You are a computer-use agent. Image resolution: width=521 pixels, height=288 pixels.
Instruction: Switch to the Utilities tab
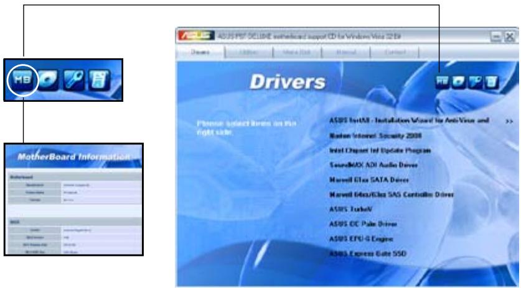click(248, 52)
